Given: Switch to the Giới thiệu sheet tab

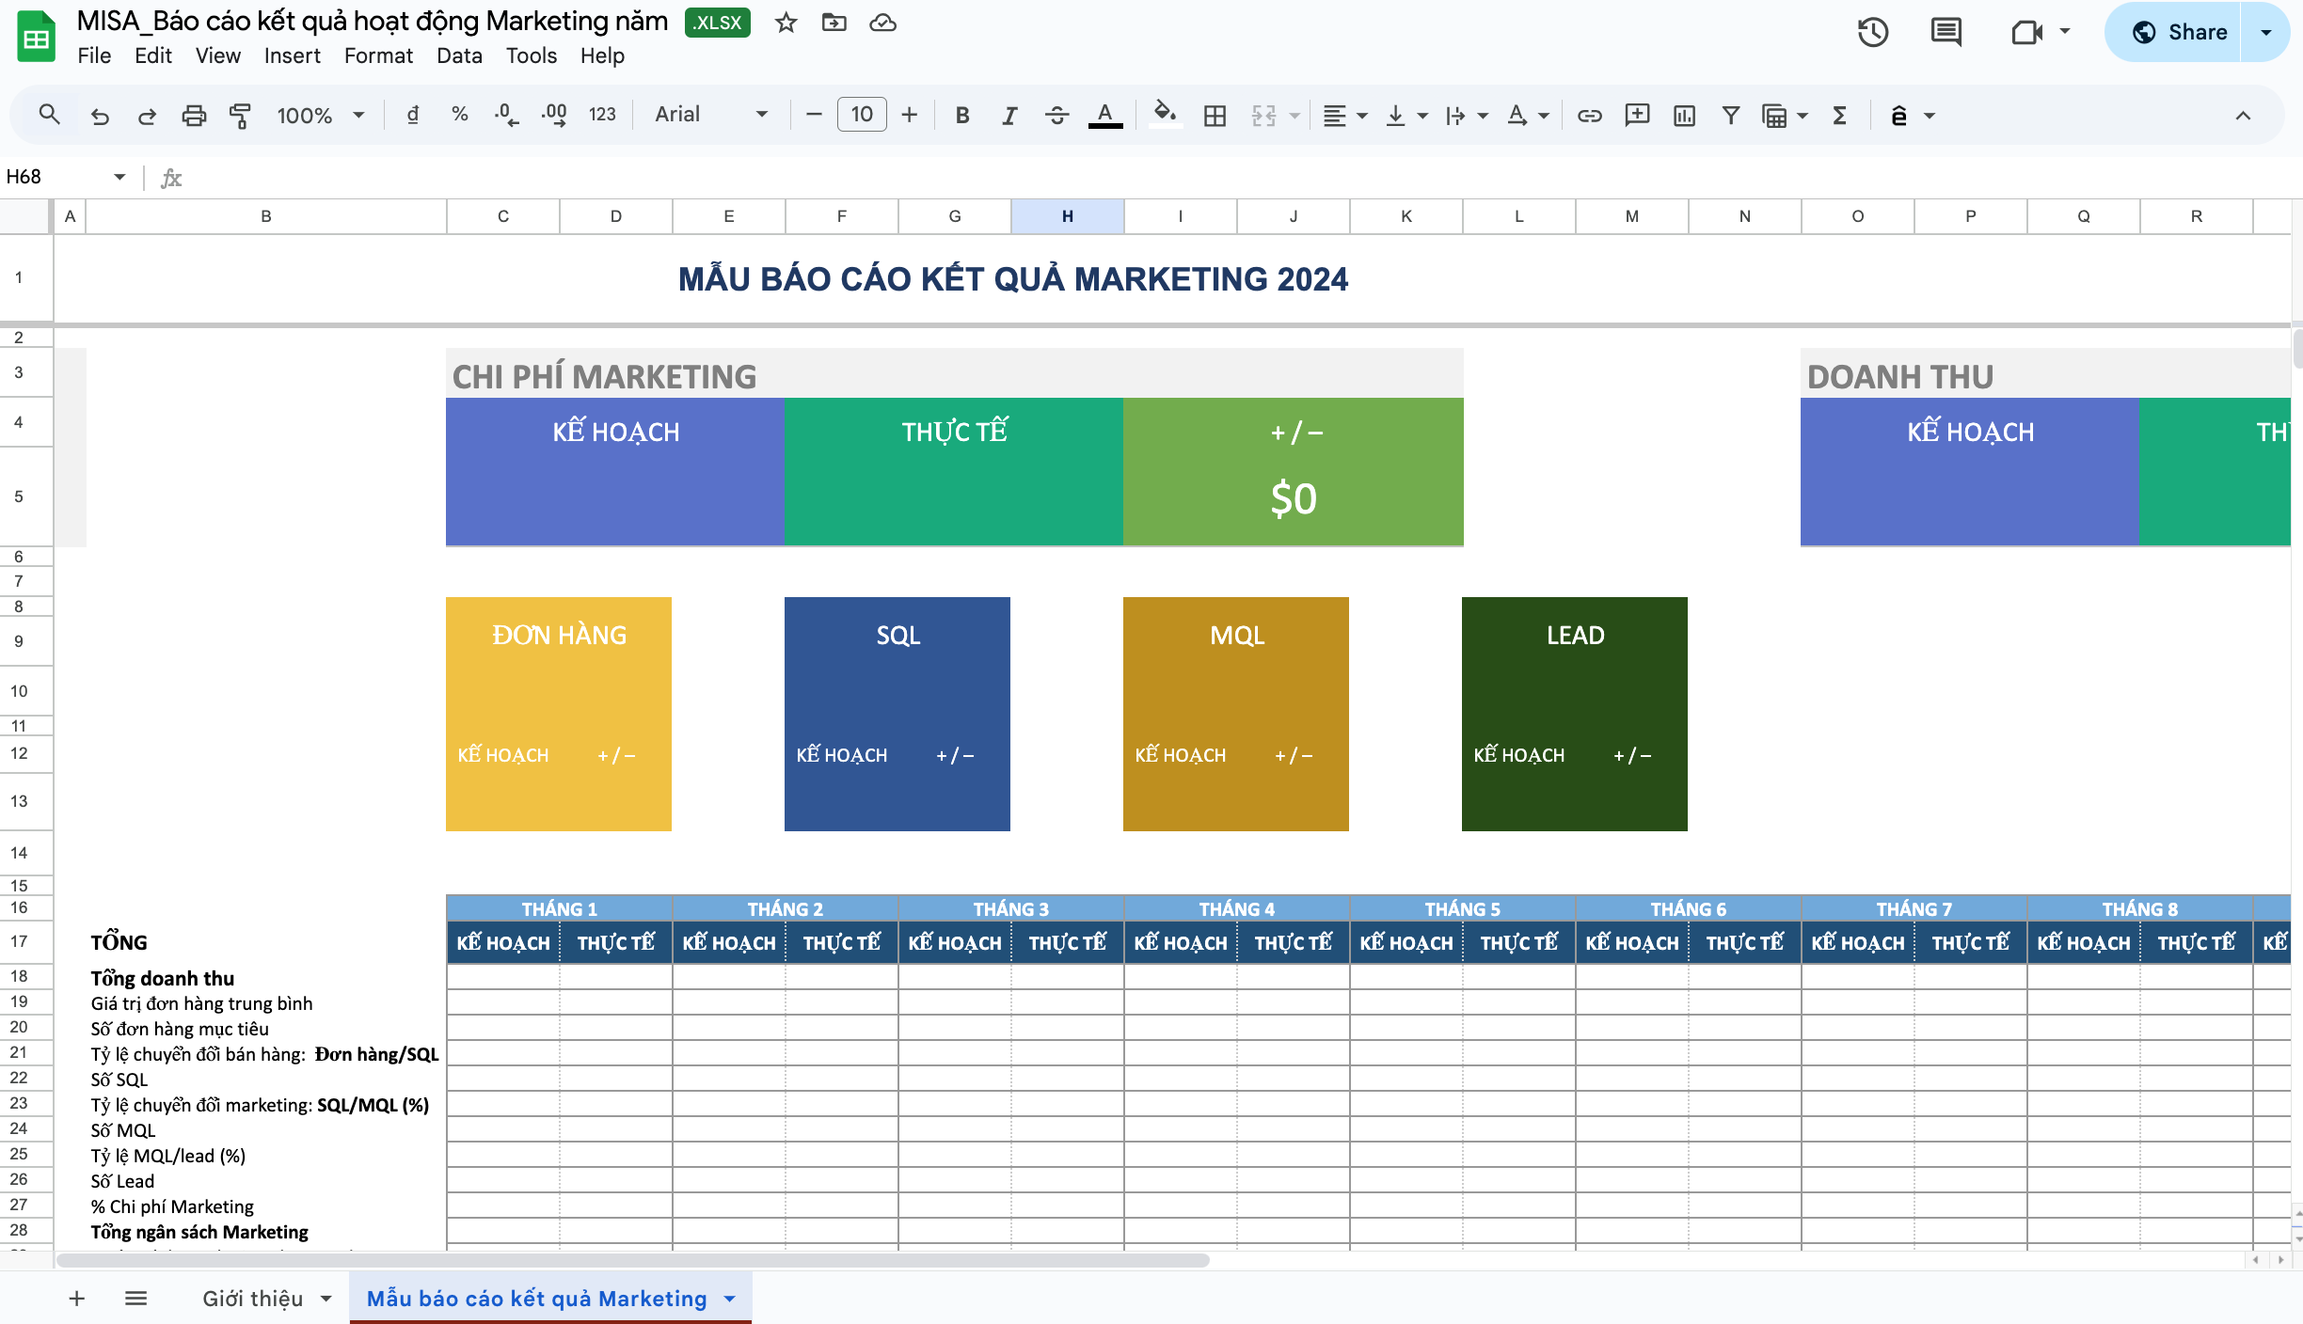Looking at the screenshot, I should (x=252, y=1299).
